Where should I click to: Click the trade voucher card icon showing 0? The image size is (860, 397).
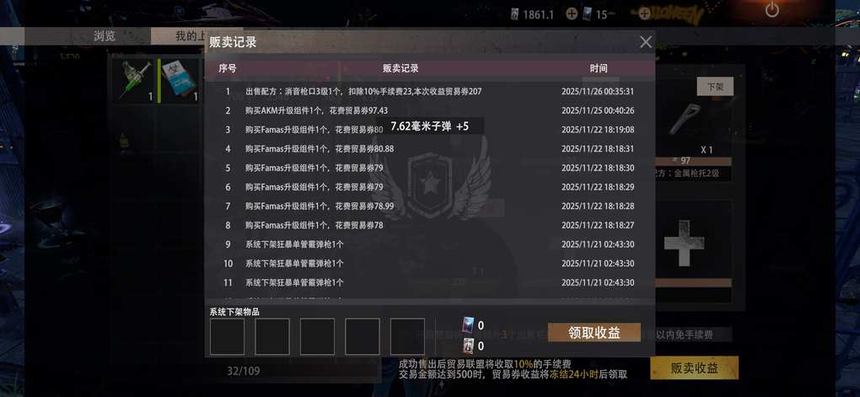(x=469, y=325)
